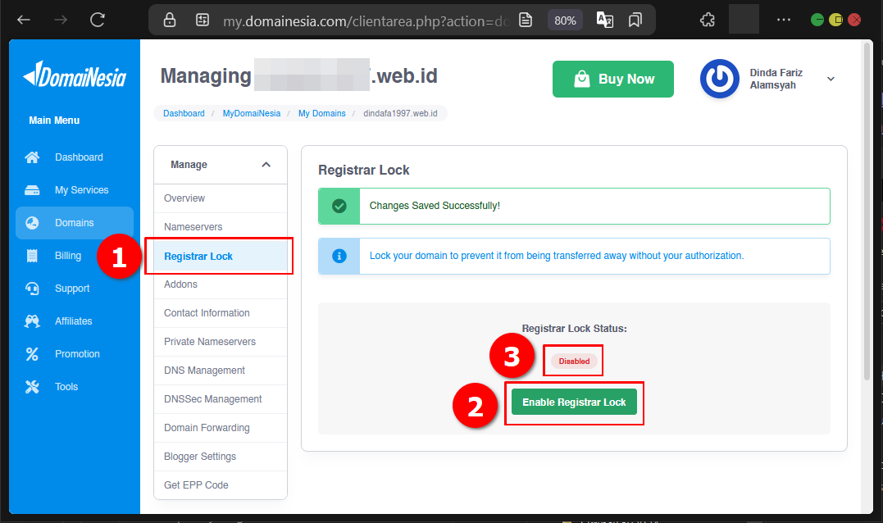Click the Disabled status badge
The image size is (883, 523).
[x=574, y=362]
